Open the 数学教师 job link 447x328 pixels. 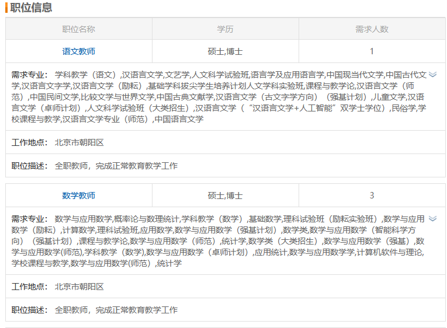[78, 196]
